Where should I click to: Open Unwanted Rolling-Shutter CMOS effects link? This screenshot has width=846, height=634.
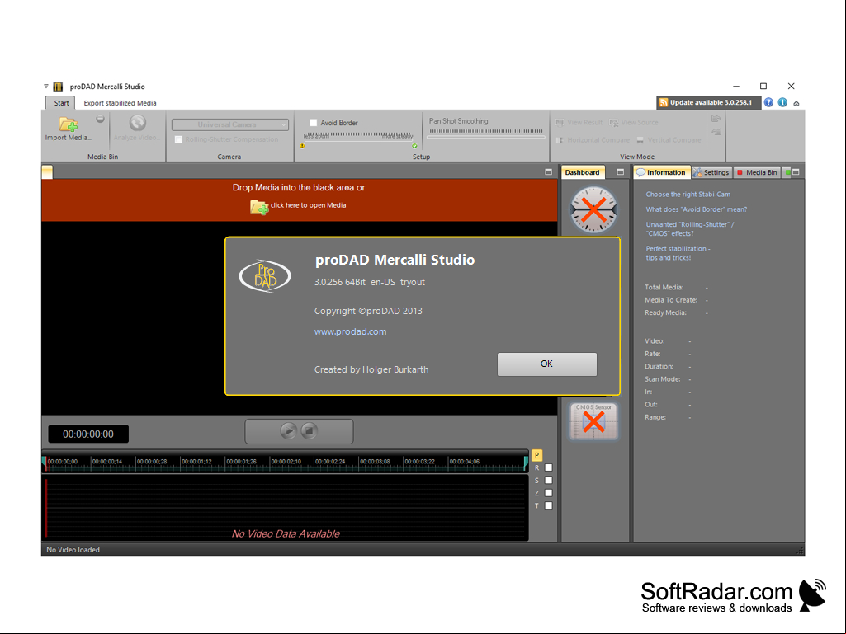coord(689,229)
